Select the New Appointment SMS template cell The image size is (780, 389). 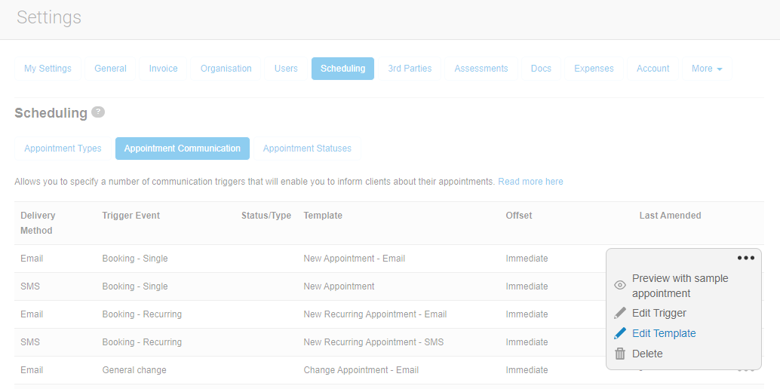[339, 286]
